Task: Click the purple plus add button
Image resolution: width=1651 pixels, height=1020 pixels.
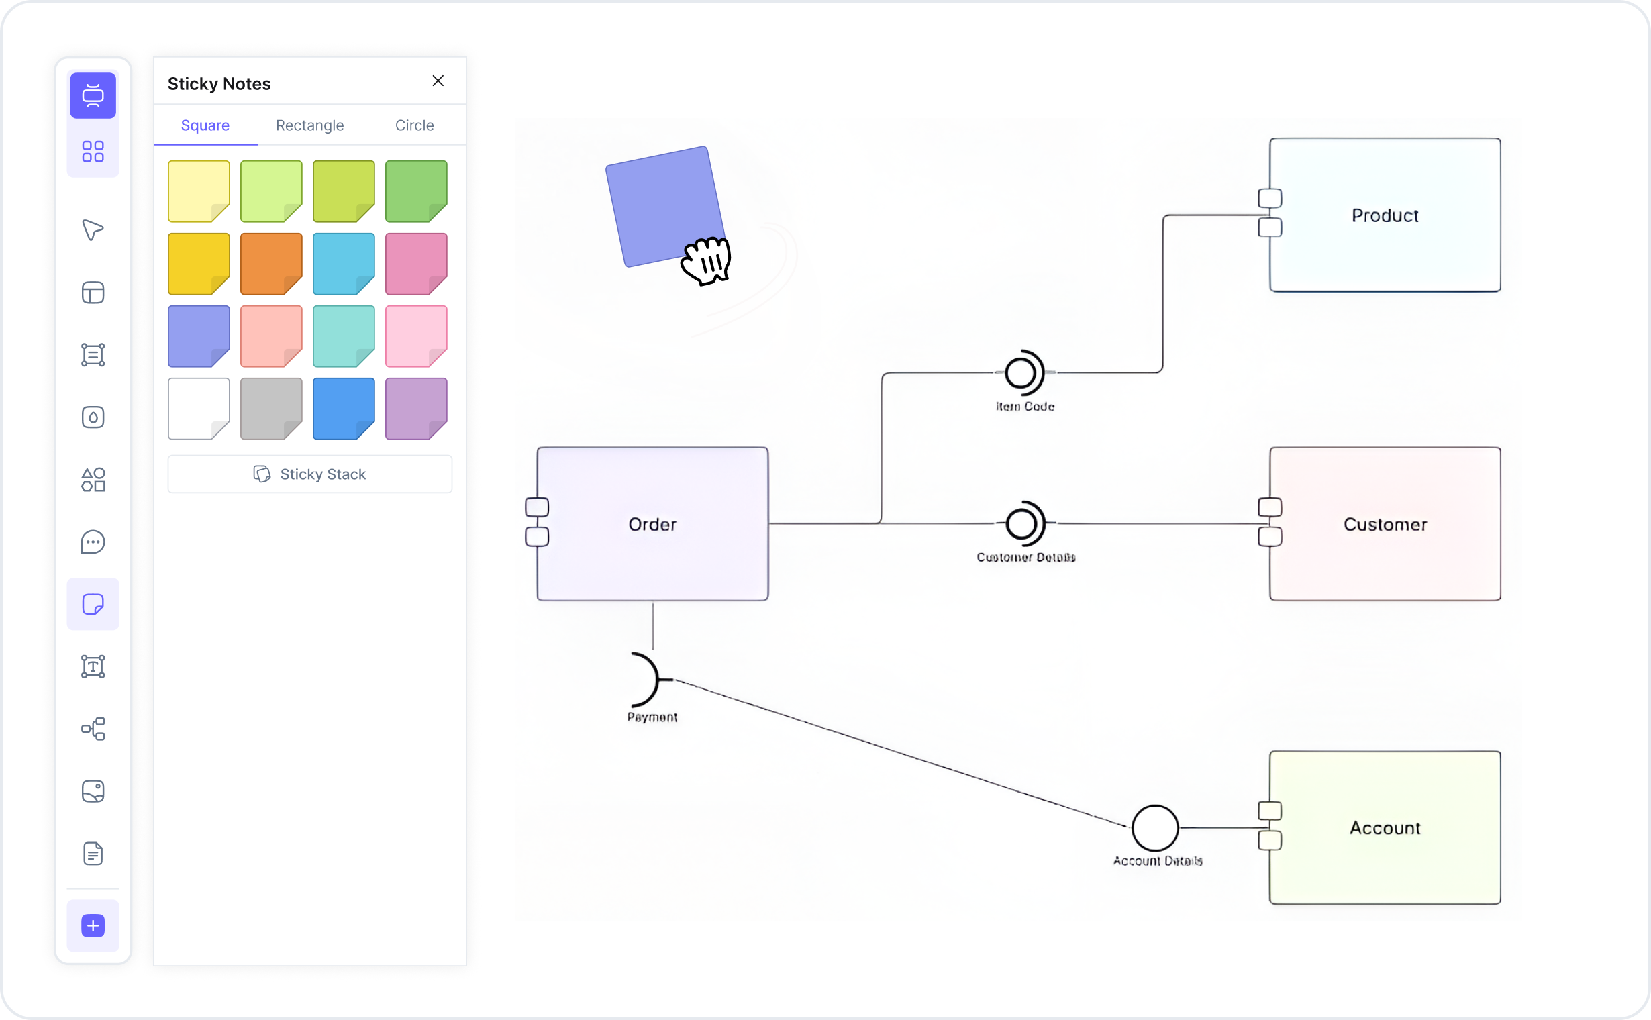Action: (x=93, y=925)
